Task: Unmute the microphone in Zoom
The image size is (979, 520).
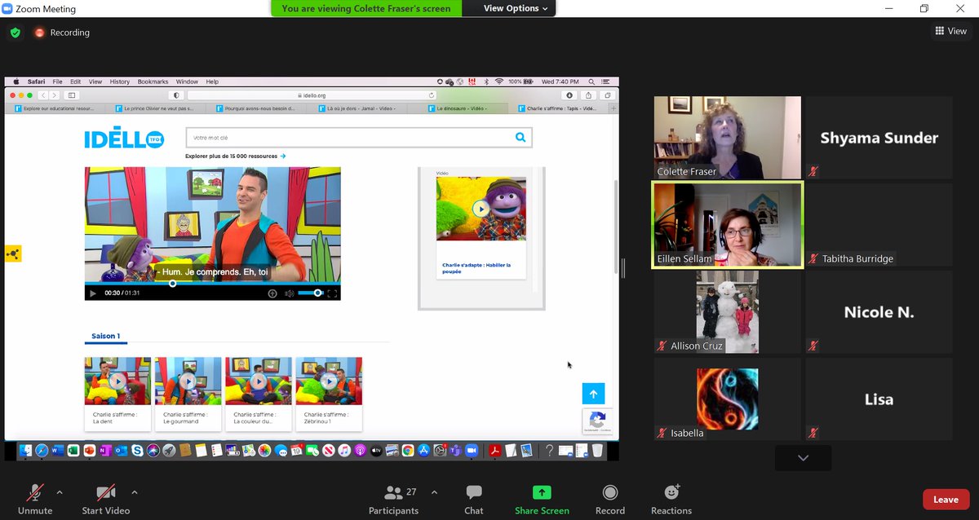Action: point(35,499)
